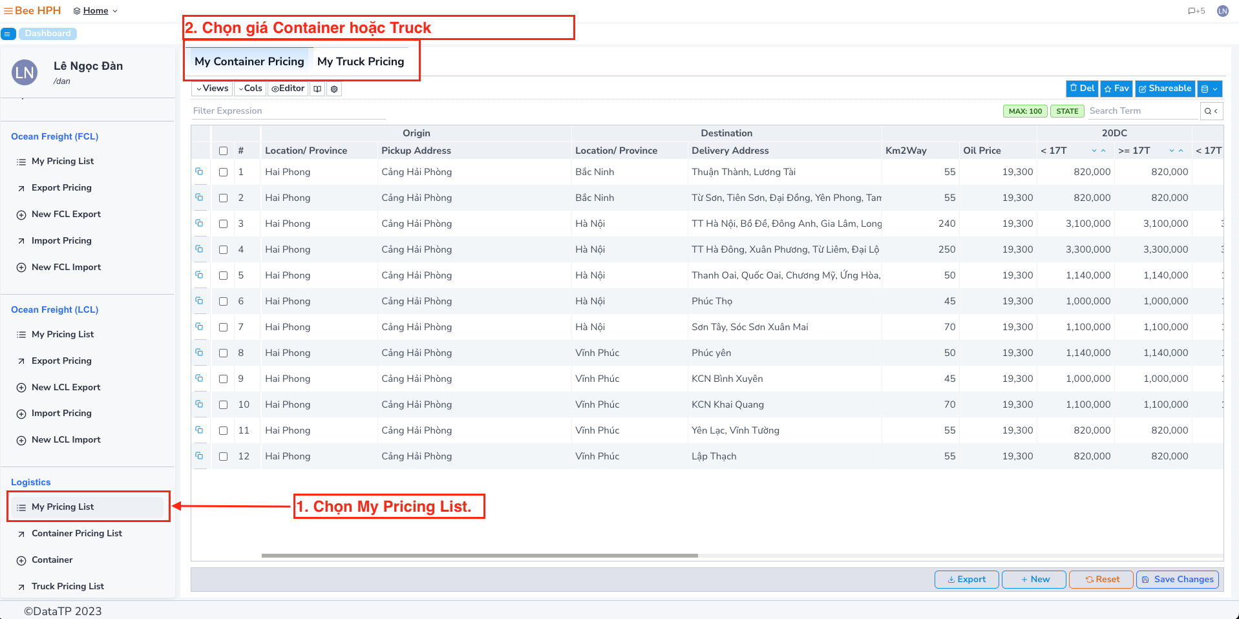1239x619 pixels.
Task: Click the Save Changes button
Action: point(1177,580)
